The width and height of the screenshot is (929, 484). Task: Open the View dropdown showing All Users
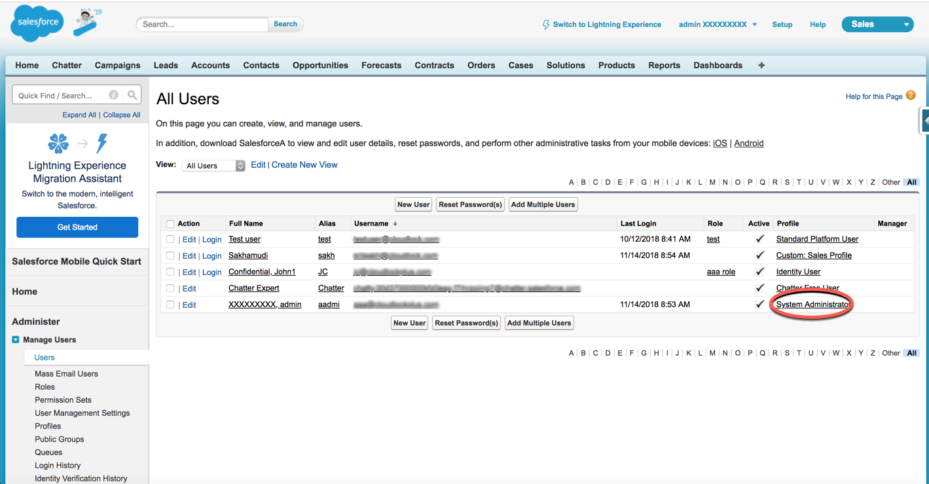[213, 166]
